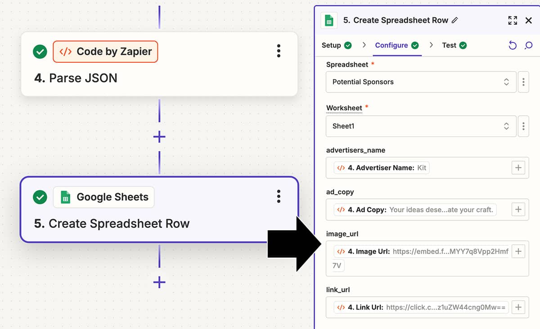Image resolution: width=540 pixels, height=329 pixels.
Task: Click Google Sheets icon in panel header
Action: (x=329, y=21)
